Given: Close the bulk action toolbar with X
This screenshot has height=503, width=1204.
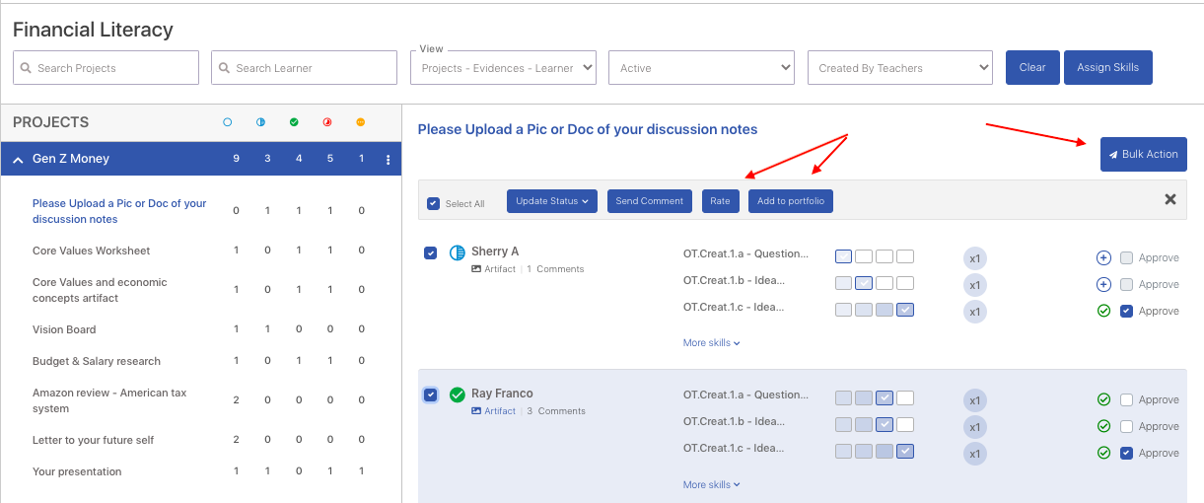Looking at the screenshot, I should (x=1170, y=199).
